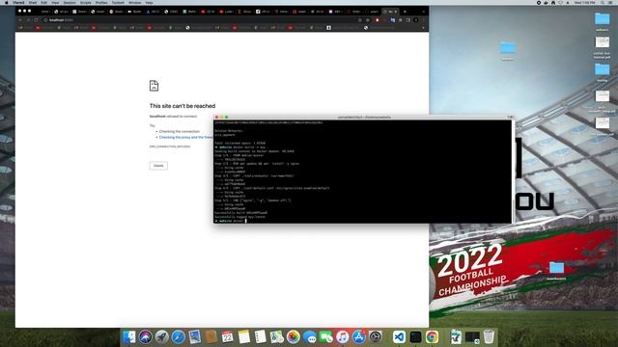Open the Profiles menu
This screenshot has height=347, width=618.
point(101,2)
